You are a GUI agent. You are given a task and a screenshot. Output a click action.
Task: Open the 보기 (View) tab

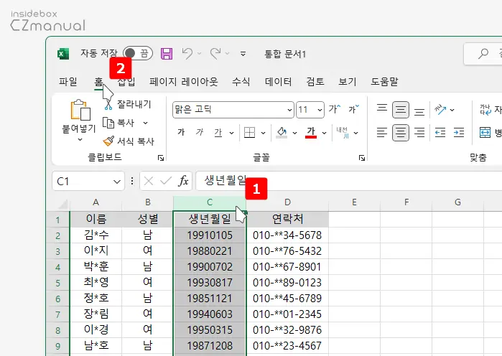(x=348, y=82)
